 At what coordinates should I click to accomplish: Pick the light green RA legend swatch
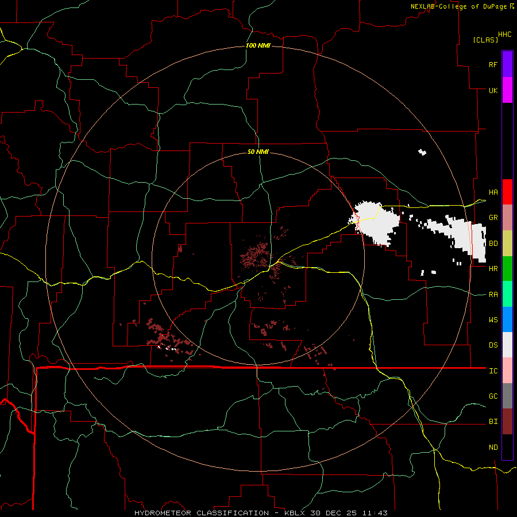[507, 294]
